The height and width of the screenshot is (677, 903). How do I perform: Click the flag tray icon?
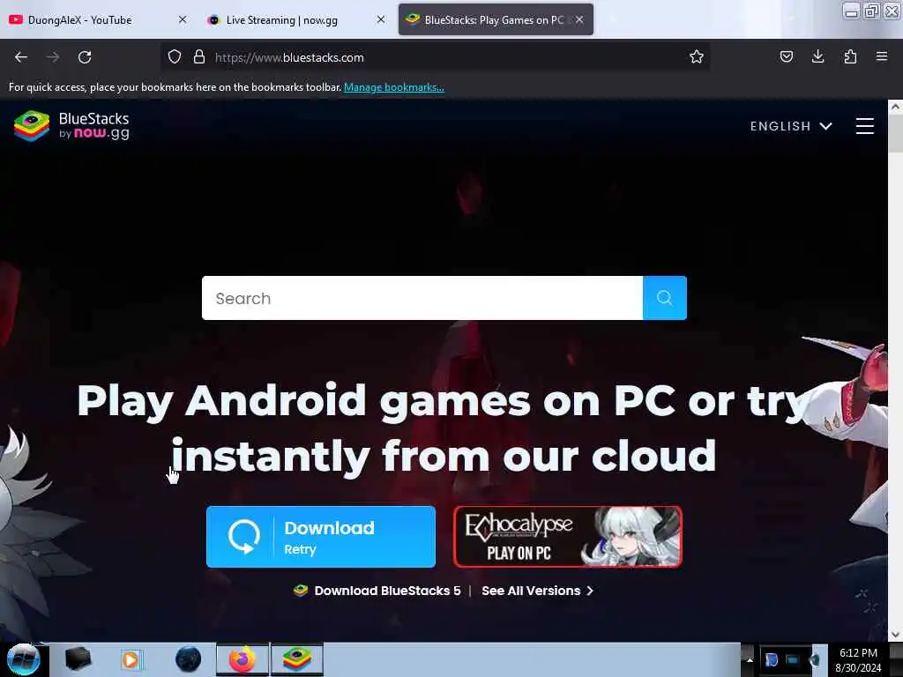pyautogui.click(x=771, y=659)
